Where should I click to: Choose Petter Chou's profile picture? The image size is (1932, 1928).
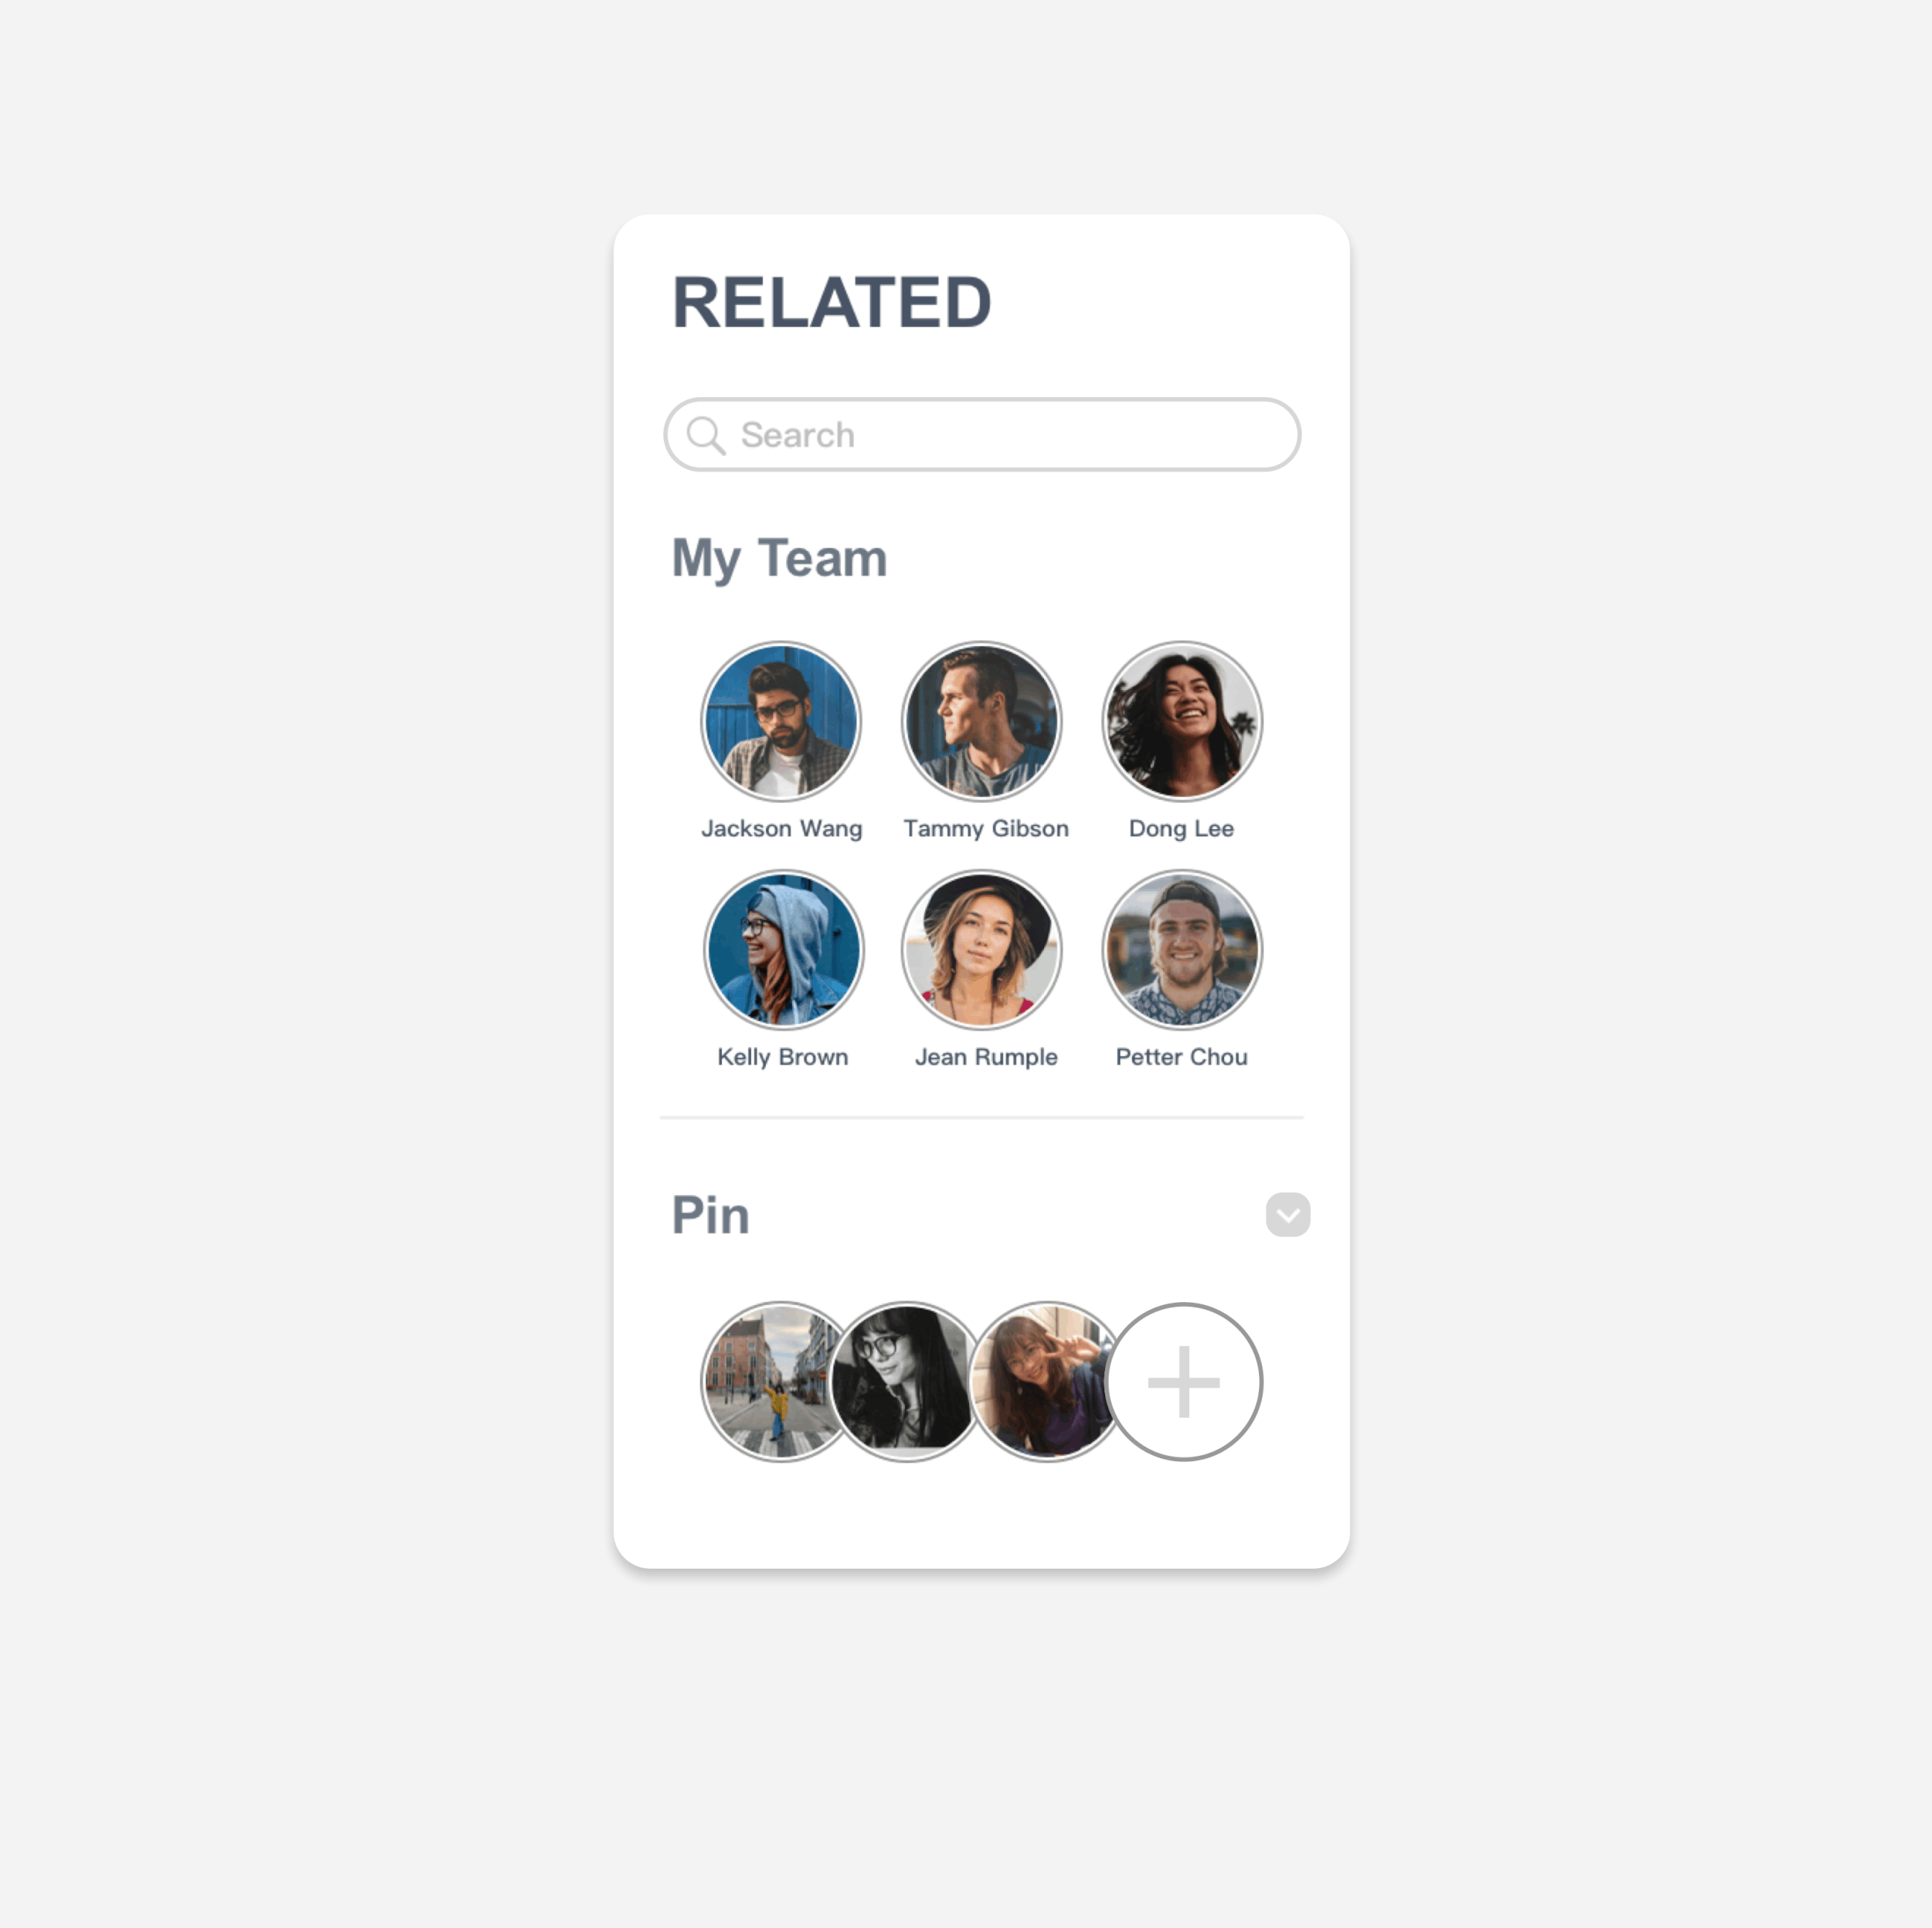(x=1182, y=949)
